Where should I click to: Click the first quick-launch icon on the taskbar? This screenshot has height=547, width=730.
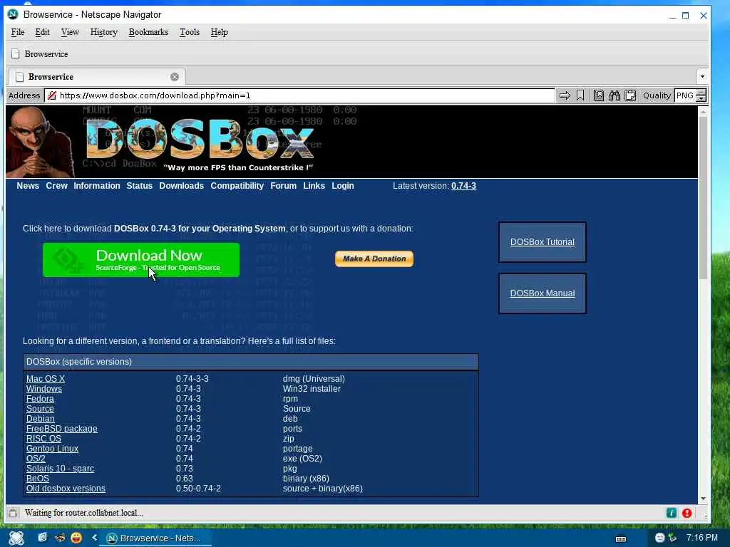(x=42, y=538)
